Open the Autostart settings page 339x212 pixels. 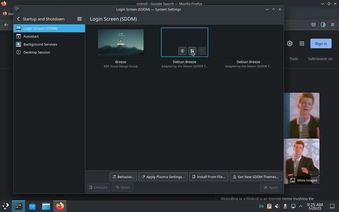pos(49,36)
